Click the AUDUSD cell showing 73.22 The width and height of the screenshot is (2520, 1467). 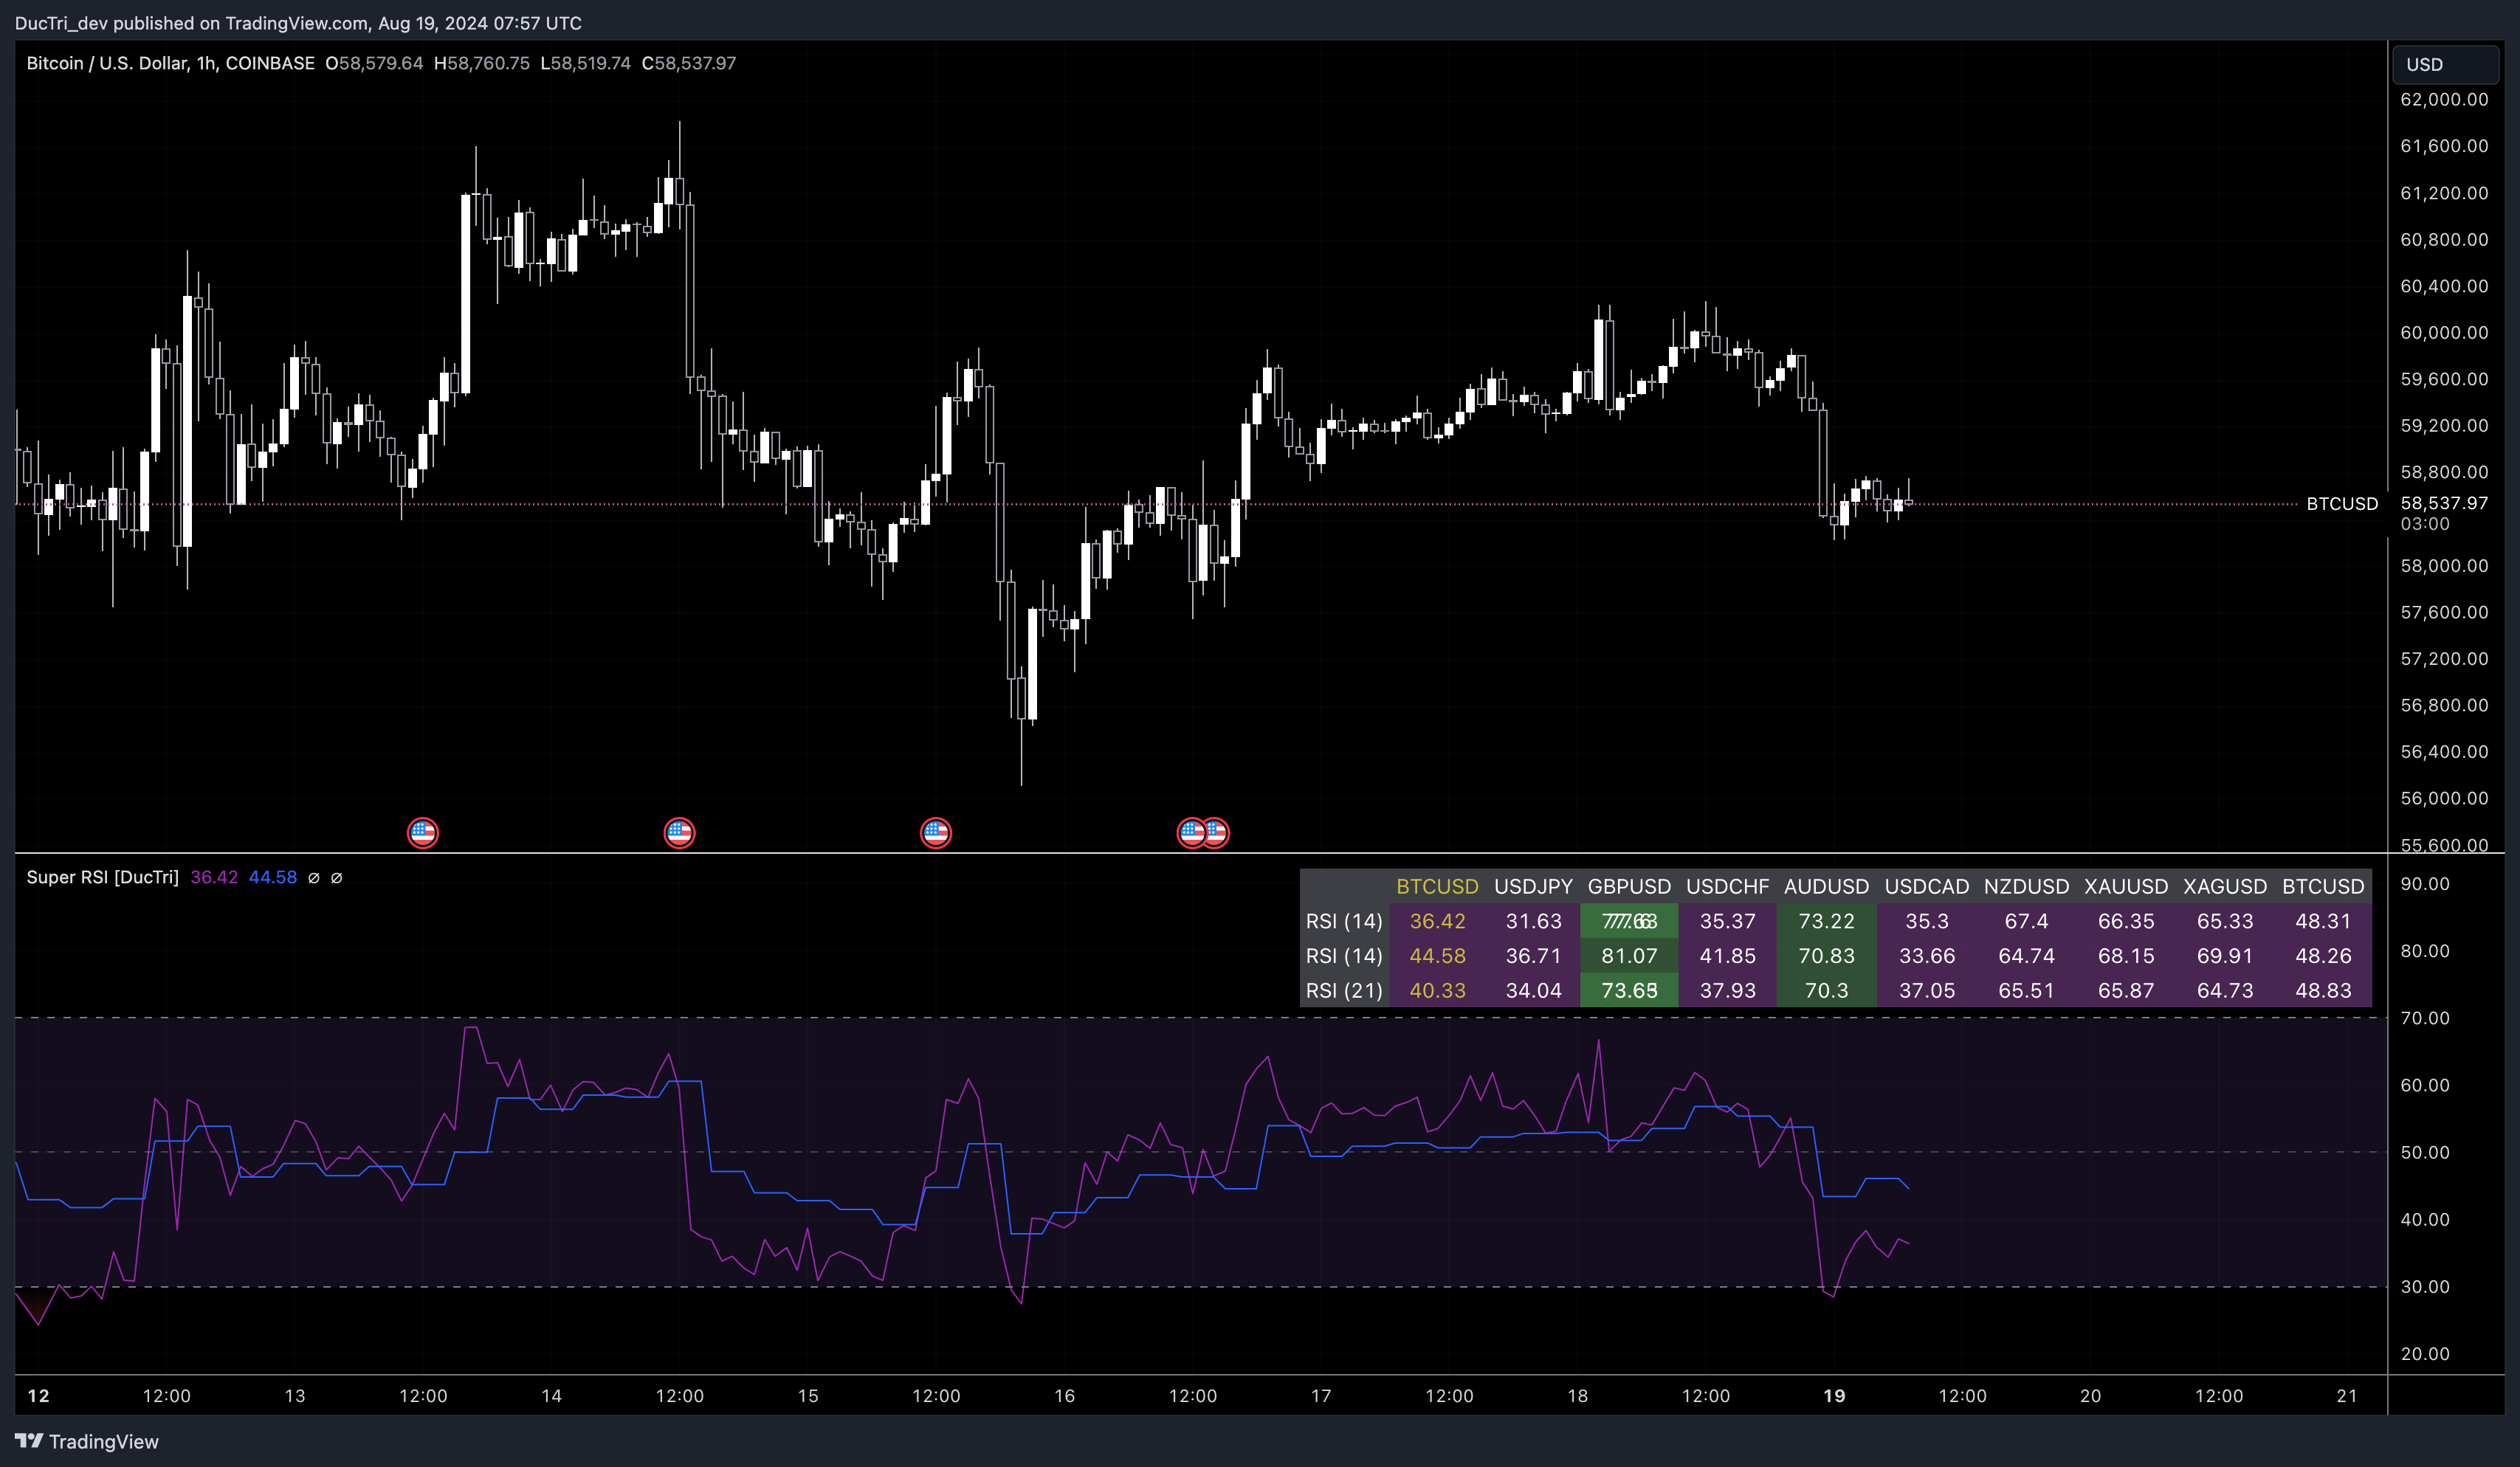[x=1826, y=921]
